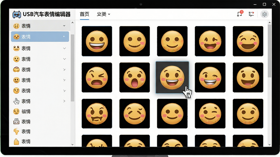Select the smirking side-glance sidebar face icon
The height and width of the screenshot is (157, 280).
(x=16, y=90)
